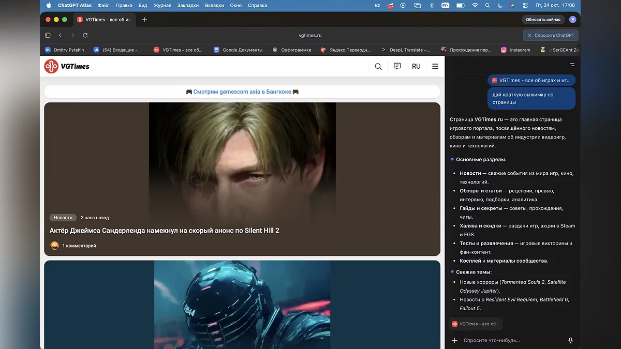Click the VGTimes logo
The width and height of the screenshot is (621, 349).
coord(67,66)
